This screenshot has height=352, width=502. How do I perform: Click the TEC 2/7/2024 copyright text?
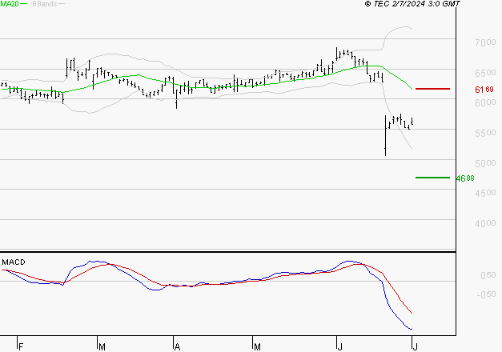412,4
